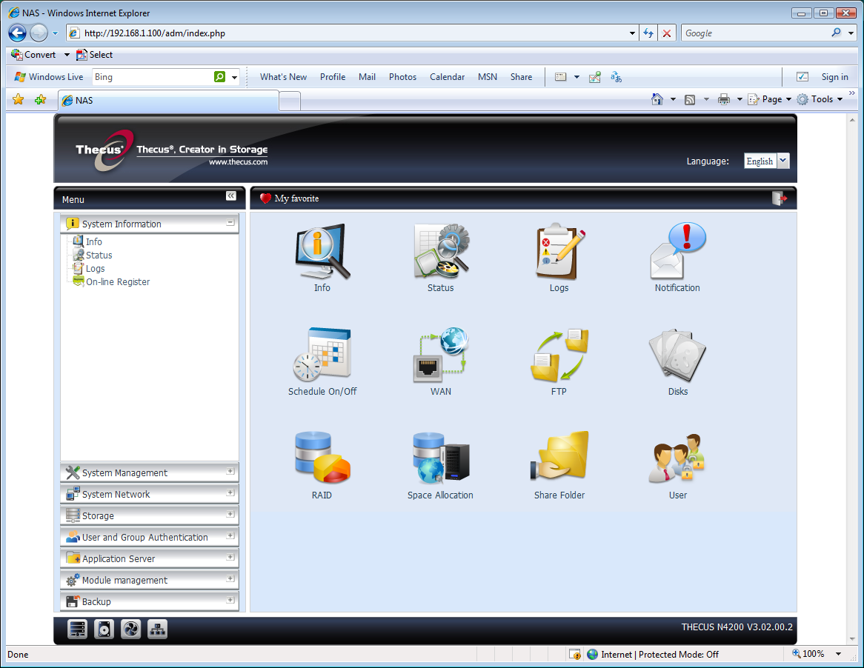Click the Photos link in Windows Live toolbar
This screenshot has width=864, height=668.
pos(403,77)
